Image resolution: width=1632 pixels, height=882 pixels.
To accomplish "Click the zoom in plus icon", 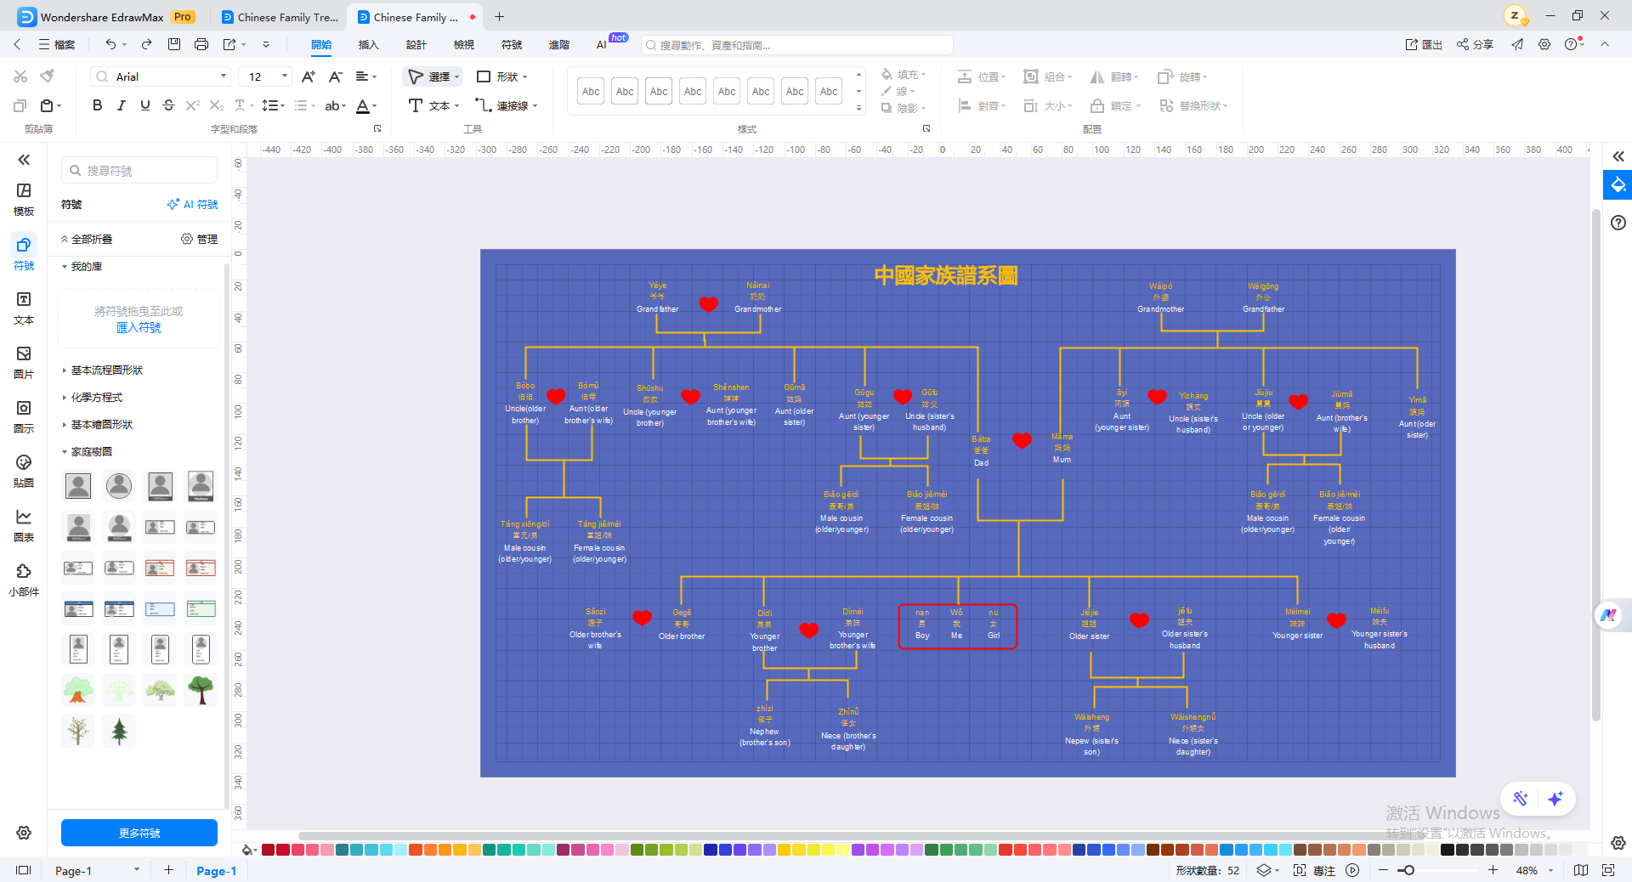I will [x=1493, y=870].
